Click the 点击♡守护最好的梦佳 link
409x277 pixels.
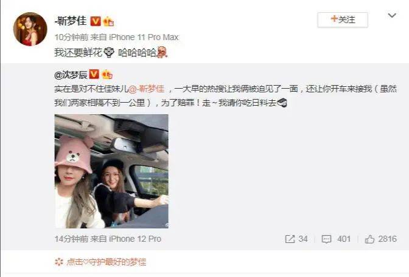tap(106, 262)
